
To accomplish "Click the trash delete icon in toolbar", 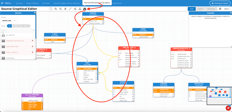I will coord(66,9).
